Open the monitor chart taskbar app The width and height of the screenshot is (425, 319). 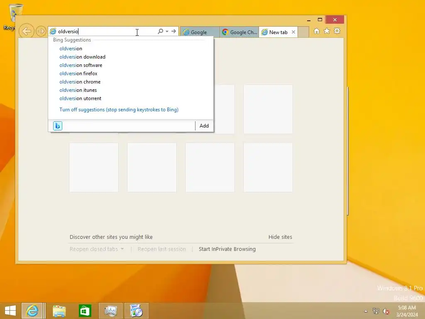pos(110,311)
